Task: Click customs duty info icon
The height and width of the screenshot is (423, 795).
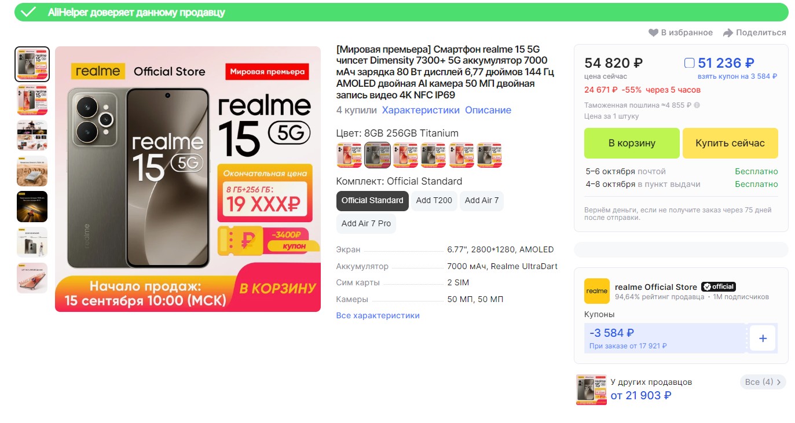Action: click(697, 105)
